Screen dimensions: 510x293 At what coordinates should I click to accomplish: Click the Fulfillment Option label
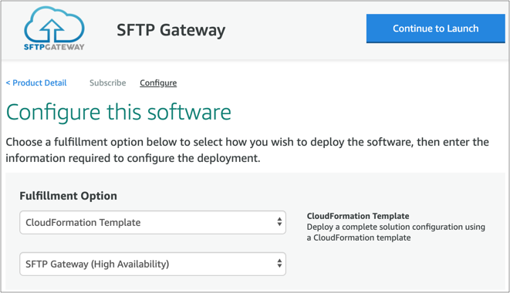click(x=69, y=196)
